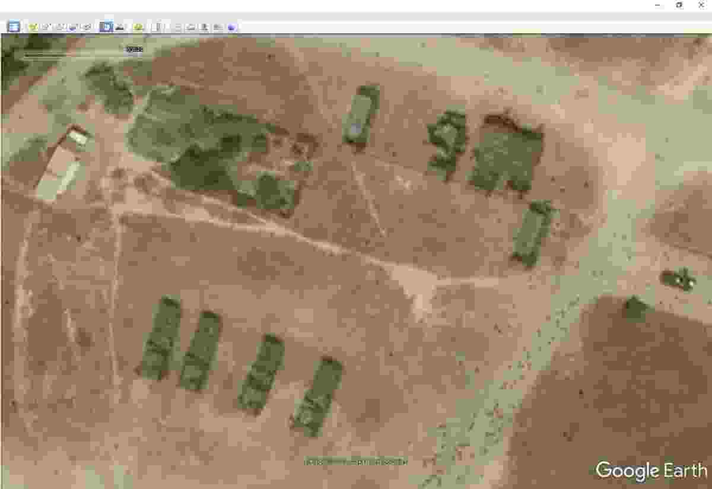Choose the Add Image Overlay tool
Screen dimensions: 712x489
73,27
